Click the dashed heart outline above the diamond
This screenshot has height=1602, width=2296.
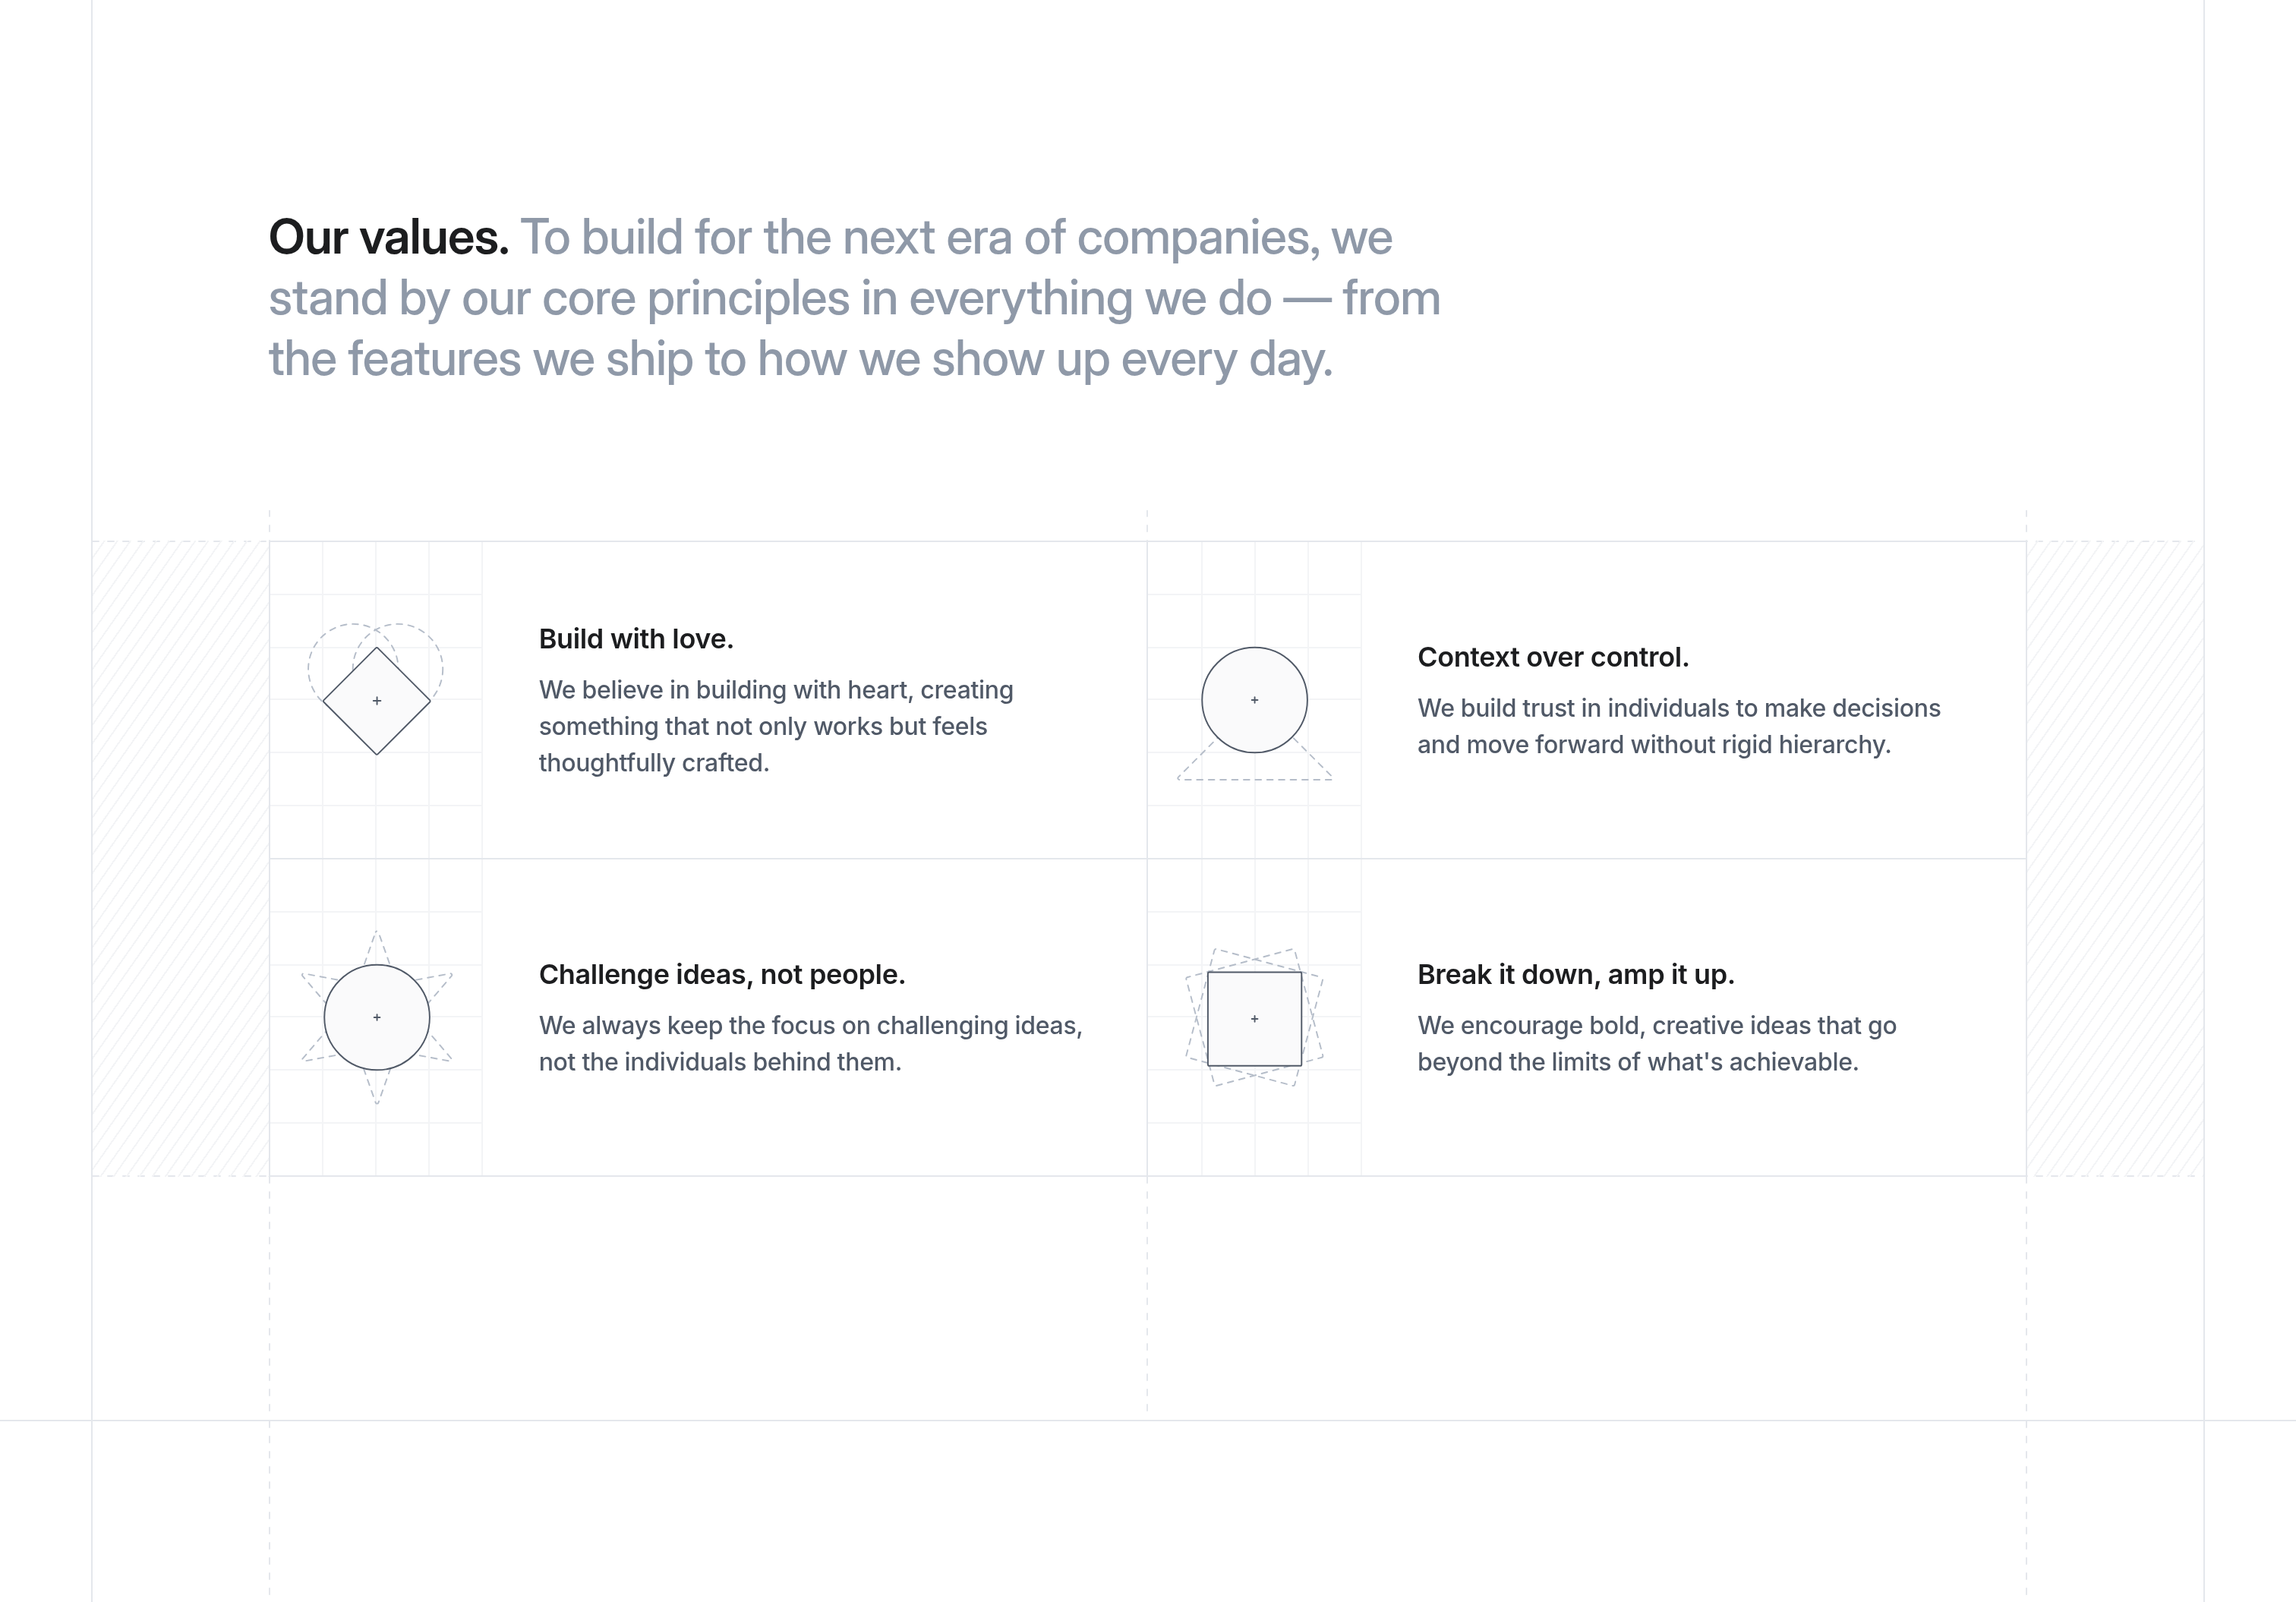point(330,640)
